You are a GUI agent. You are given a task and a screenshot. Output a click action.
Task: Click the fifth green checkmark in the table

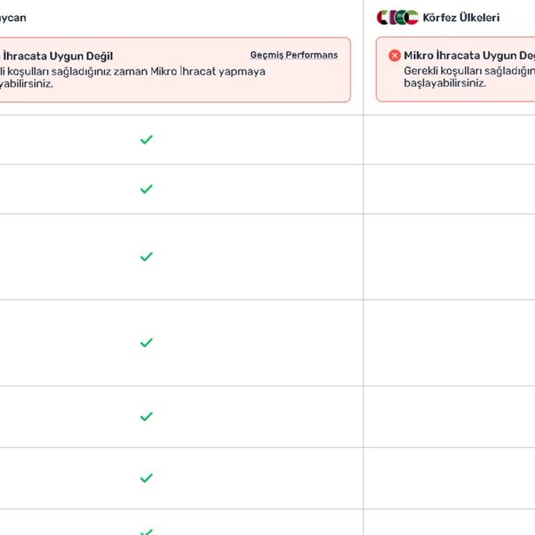click(x=146, y=417)
